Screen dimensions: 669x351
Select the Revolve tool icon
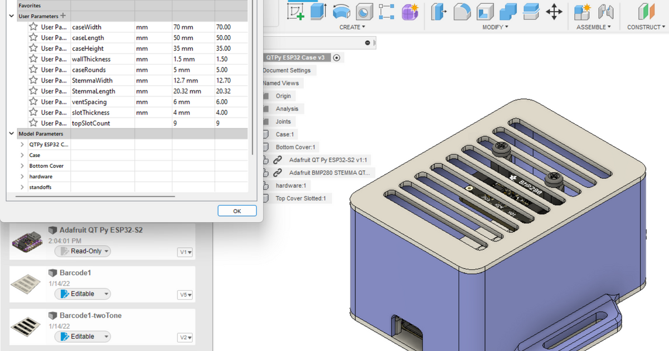341,11
